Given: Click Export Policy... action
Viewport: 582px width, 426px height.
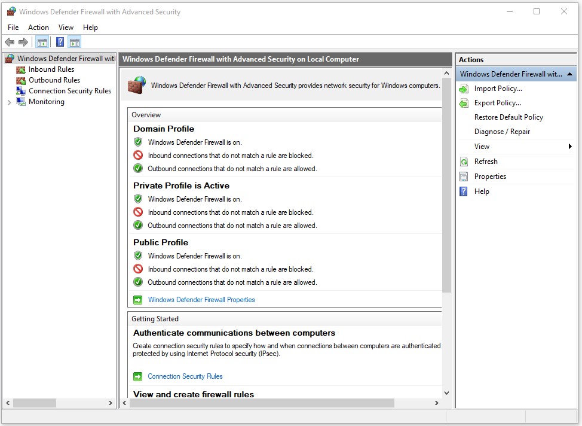Looking at the screenshot, I should (x=497, y=103).
